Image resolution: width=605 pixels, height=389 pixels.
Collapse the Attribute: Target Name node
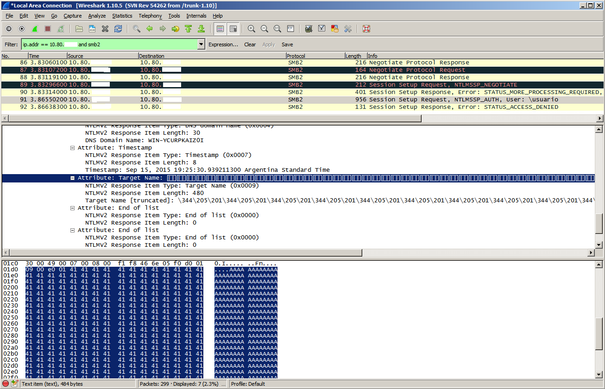(x=72, y=178)
